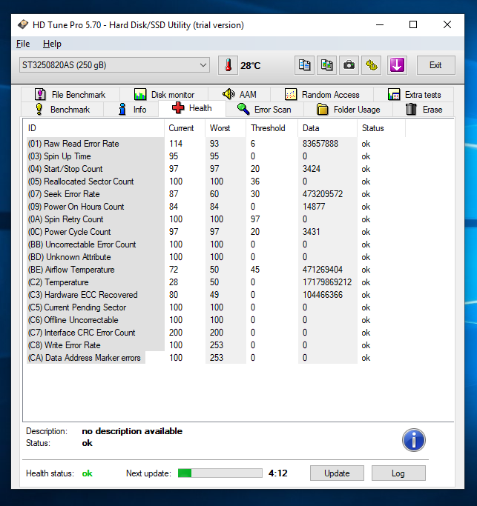The image size is (477, 506).
Task: Select the Spin Up Time row
Action: (216, 156)
